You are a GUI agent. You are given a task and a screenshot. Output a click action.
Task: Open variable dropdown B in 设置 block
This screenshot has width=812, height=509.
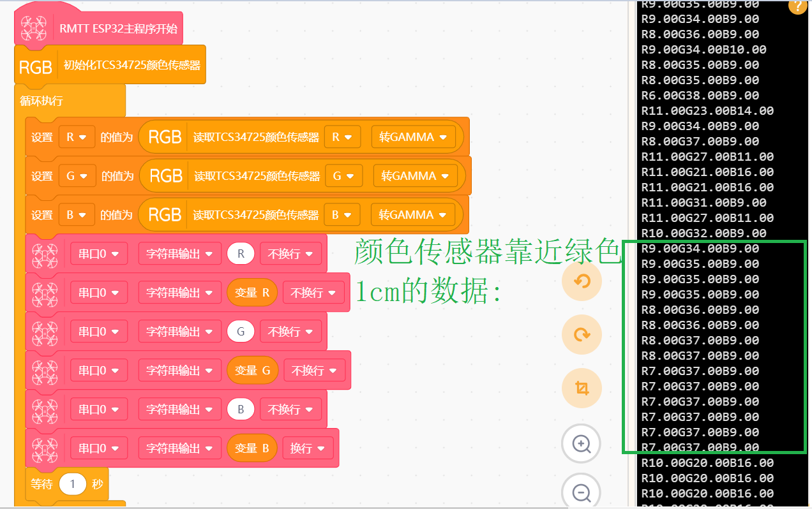77,215
